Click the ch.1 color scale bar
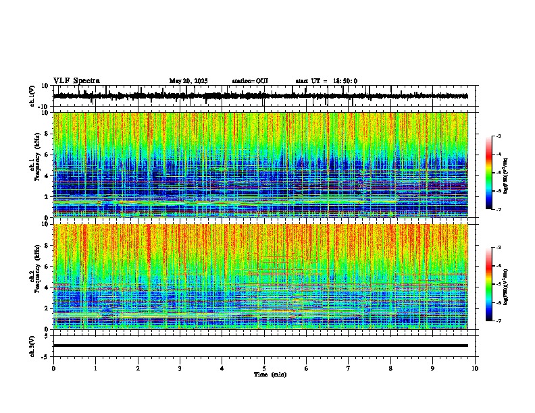Viewport: 535px width, 413px height. tap(488, 173)
